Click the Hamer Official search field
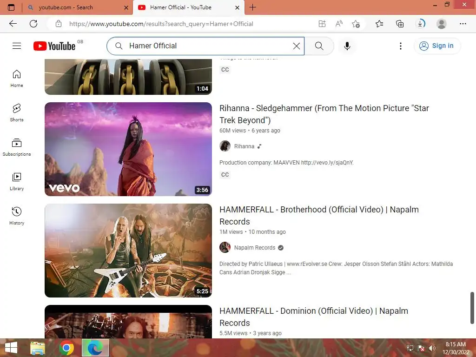Screen dimensions: 476x357 pos(205,46)
